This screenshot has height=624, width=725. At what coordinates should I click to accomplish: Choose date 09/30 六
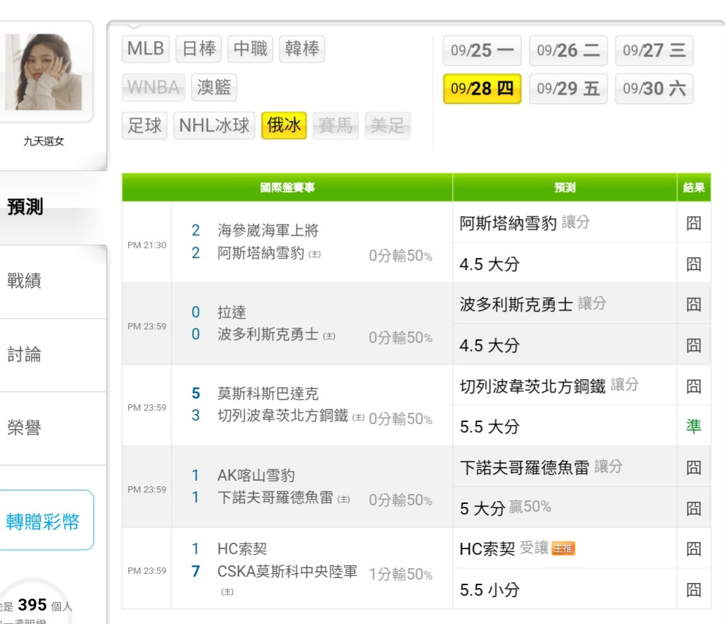654,88
